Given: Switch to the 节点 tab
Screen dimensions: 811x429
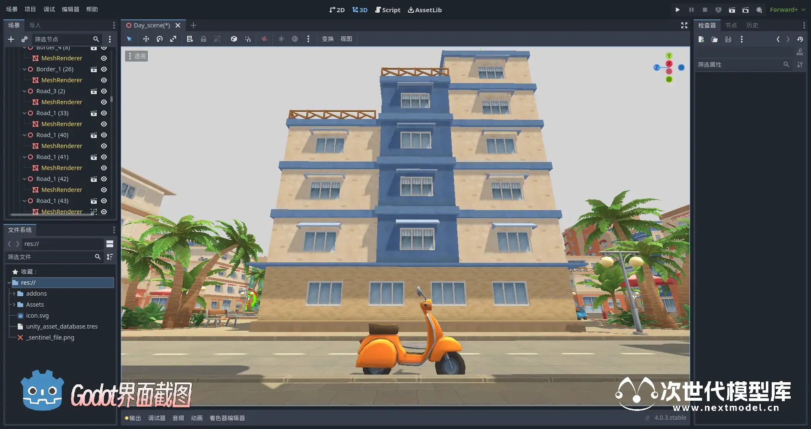Looking at the screenshot, I should tap(731, 25).
